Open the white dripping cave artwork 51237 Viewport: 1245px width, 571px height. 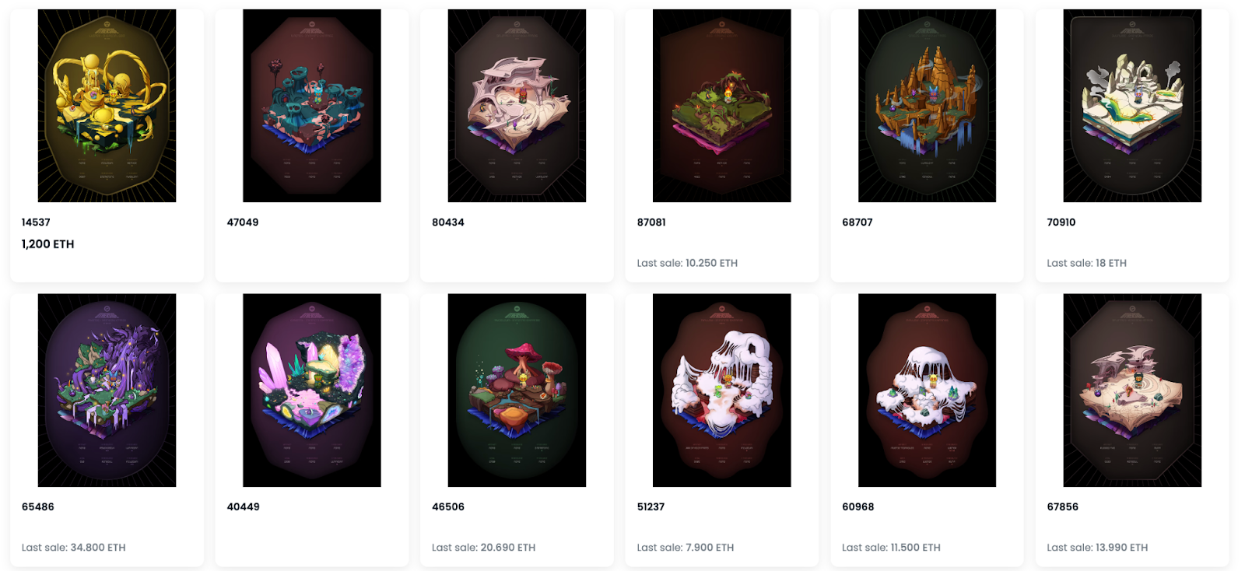coord(722,391)
